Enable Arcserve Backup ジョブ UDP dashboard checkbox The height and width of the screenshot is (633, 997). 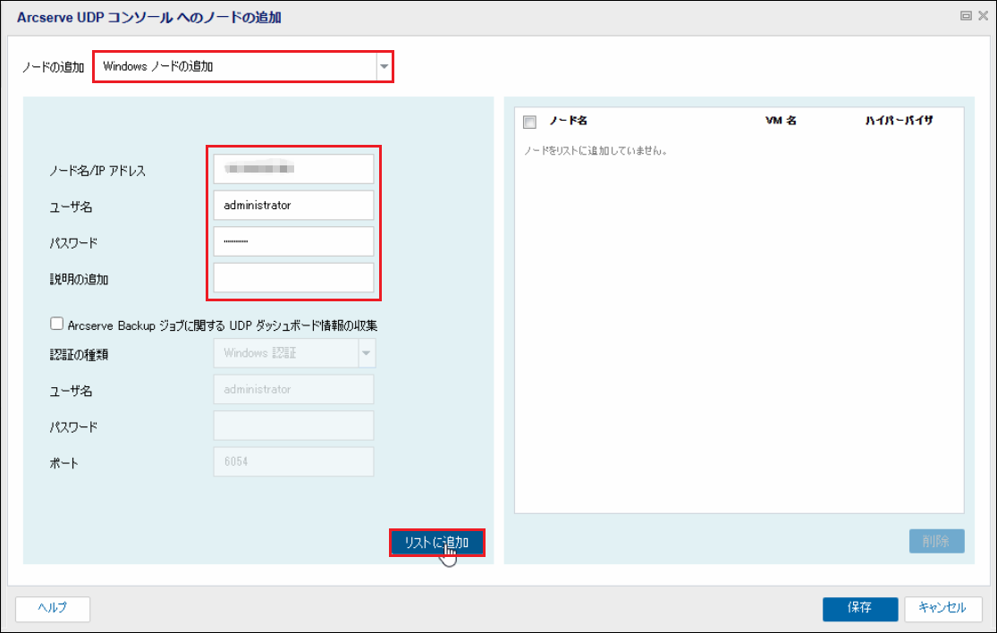point(56,325)
